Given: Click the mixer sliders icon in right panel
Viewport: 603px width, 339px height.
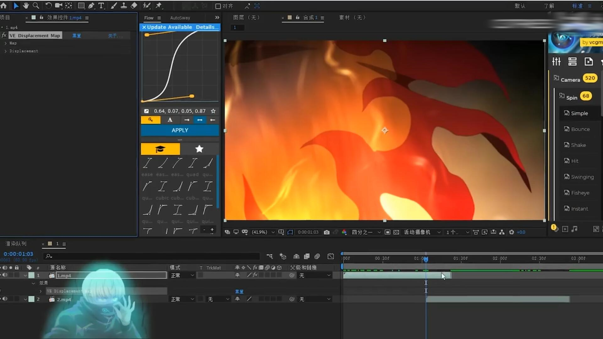Looking at the screenshot, I should [x=556, y=62].
